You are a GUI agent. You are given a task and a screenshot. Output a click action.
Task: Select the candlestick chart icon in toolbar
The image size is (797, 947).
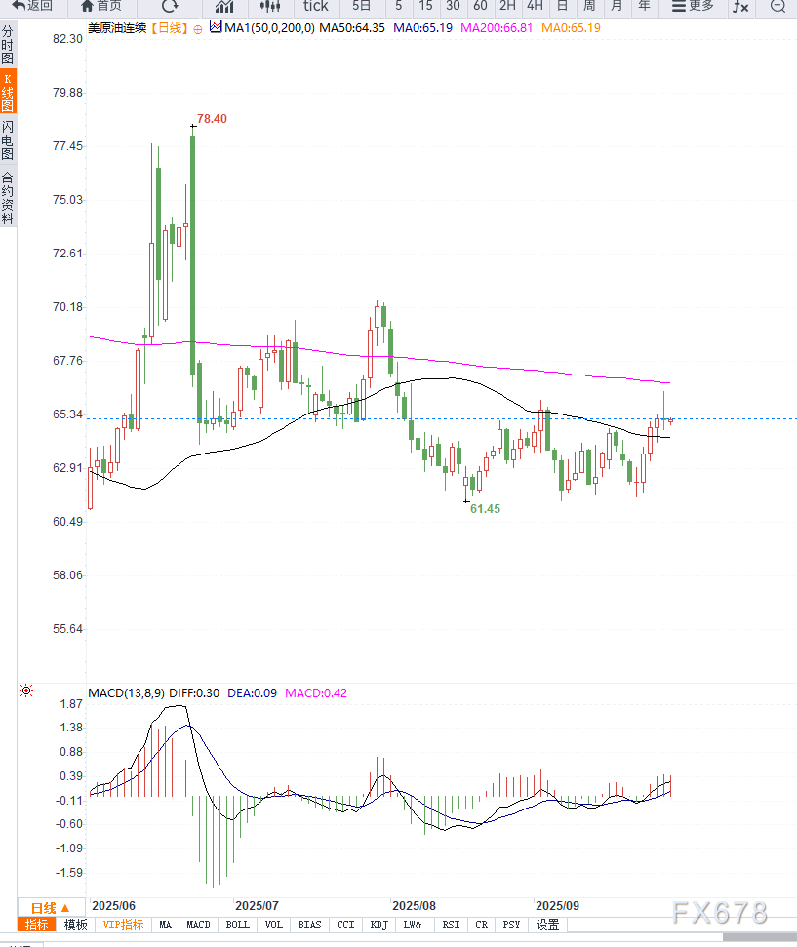coord(270,6)
